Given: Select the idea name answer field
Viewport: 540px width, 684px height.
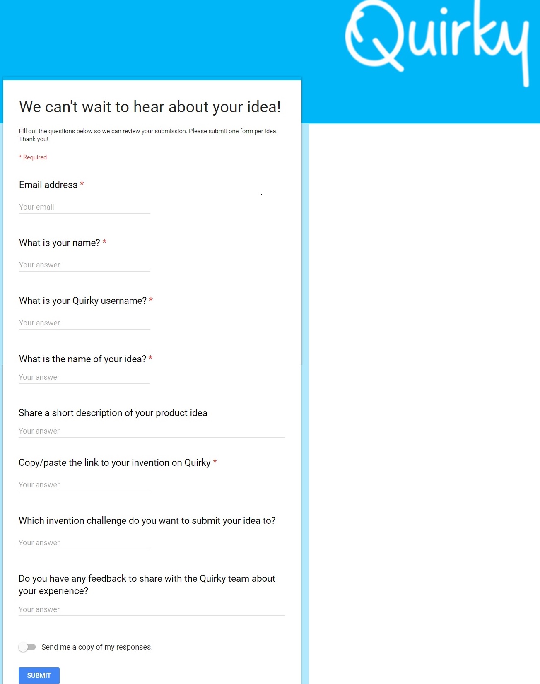Looking at the screenshot, I should pyautogui.click(x=84, y=377).
